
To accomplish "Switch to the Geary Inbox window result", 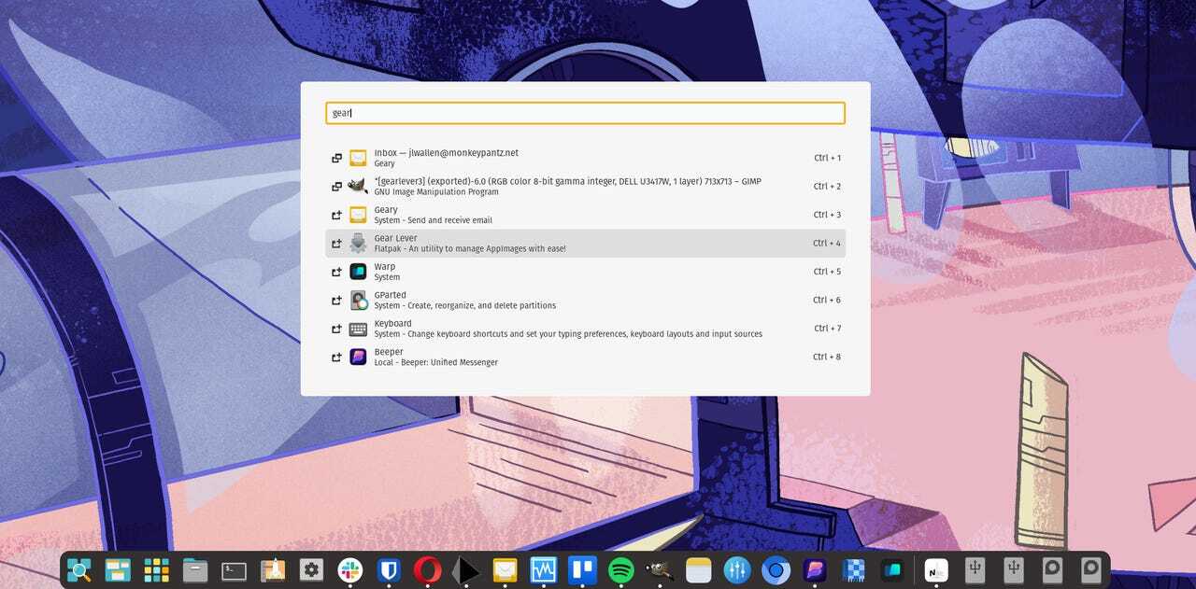I will 585,158.
